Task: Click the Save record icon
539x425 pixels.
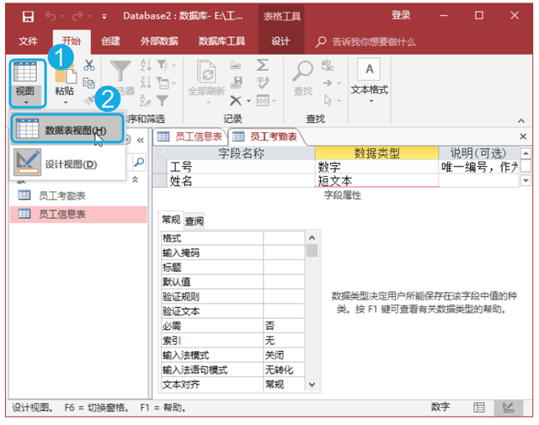Action: tap(236, 82)
